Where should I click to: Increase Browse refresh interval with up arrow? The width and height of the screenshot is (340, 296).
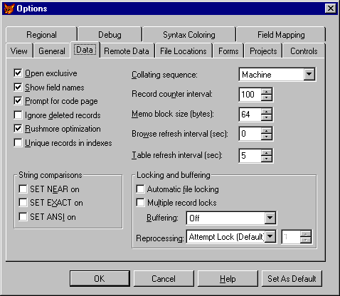[267, 130]
